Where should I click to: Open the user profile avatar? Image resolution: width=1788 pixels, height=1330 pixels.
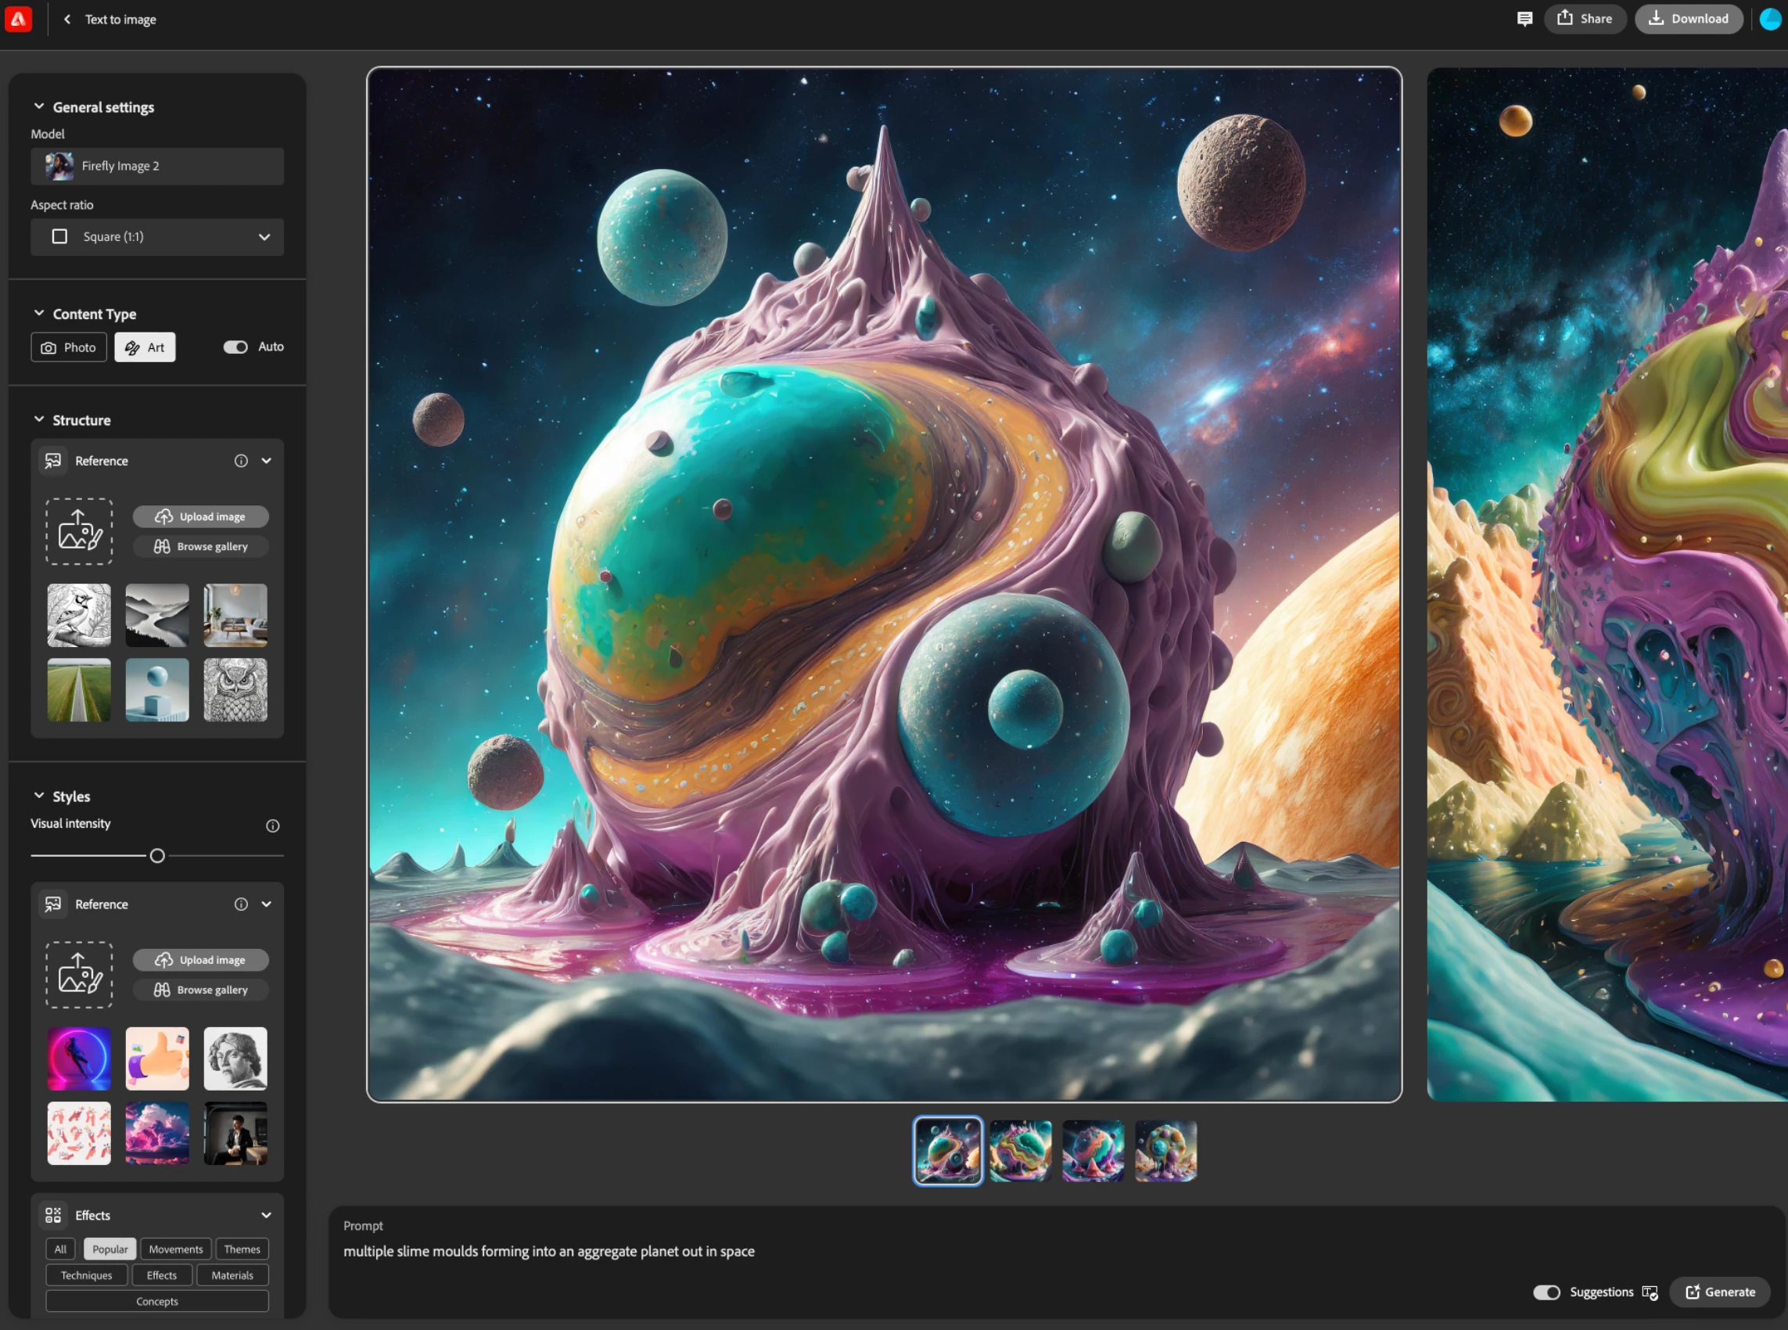[x=1770, y=19]
